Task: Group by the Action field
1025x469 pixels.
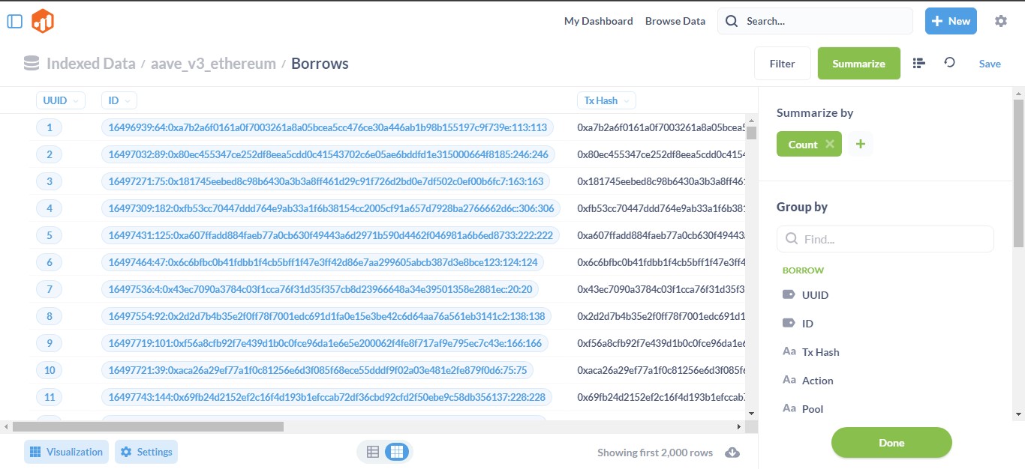Action: pyautogui.click(x=817, y=381)
